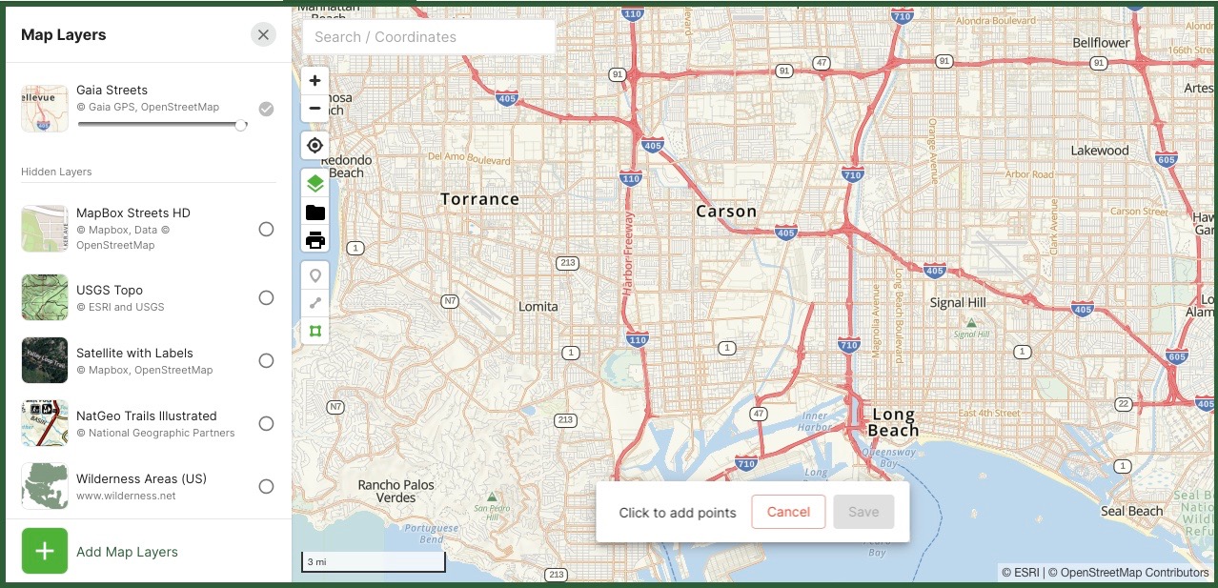Click the print map icon

315,239
